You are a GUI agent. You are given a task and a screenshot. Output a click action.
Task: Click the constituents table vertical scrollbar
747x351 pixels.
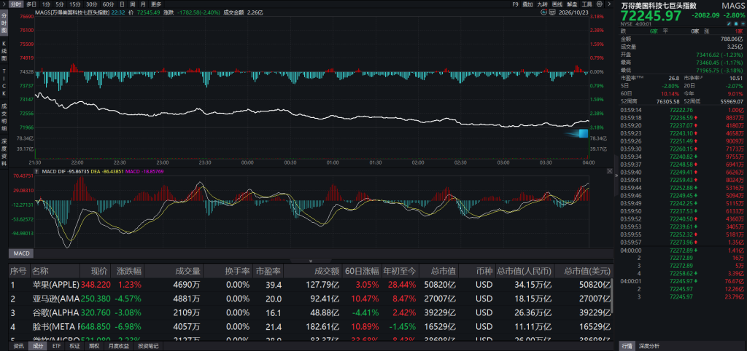tap(612, 296)
